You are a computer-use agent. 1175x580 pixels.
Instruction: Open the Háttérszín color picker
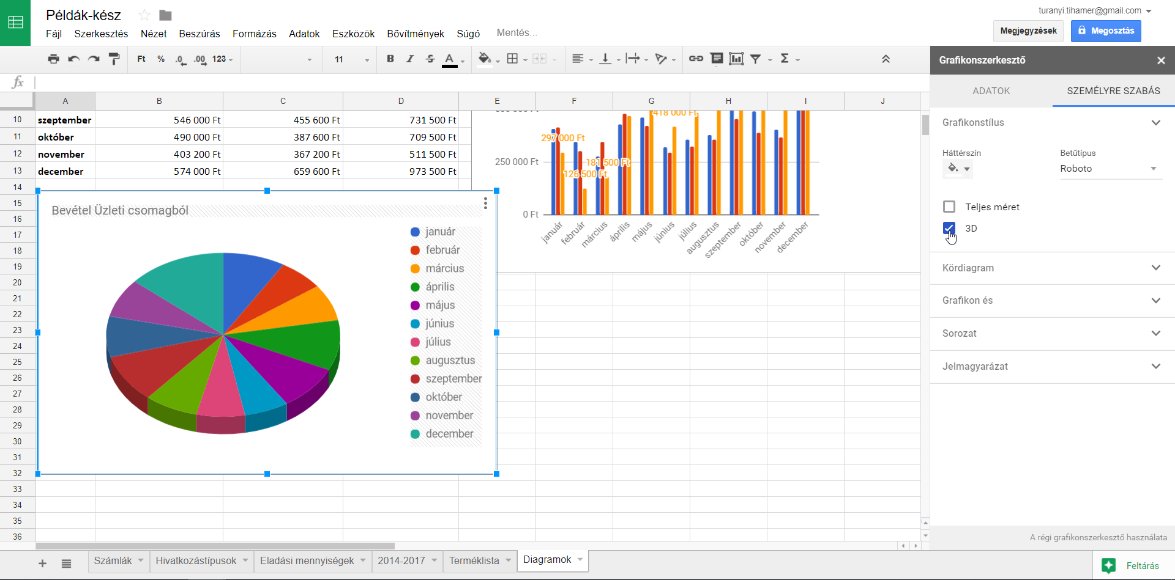958,169
